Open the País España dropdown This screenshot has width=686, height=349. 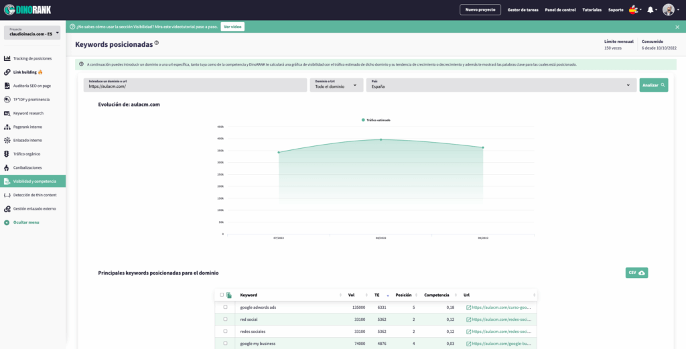click(x=500, y=85)
